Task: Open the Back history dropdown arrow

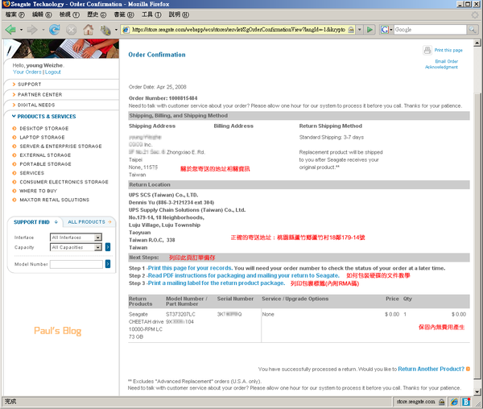Action: (21, 30)
